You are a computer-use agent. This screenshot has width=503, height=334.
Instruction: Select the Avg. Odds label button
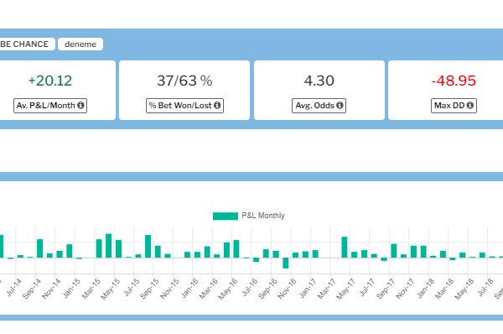(x=319, y=106)
